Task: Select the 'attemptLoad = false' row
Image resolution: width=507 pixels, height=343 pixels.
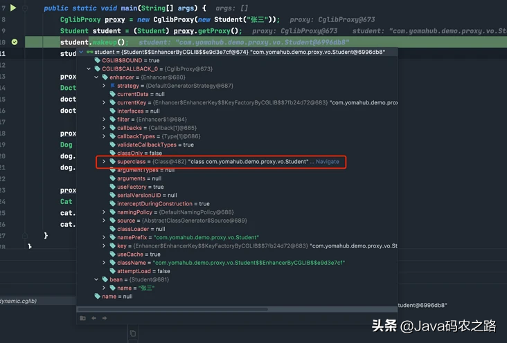Action: 237,271
